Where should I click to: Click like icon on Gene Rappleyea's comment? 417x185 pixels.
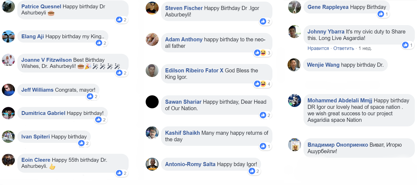(x=381, y=14)
